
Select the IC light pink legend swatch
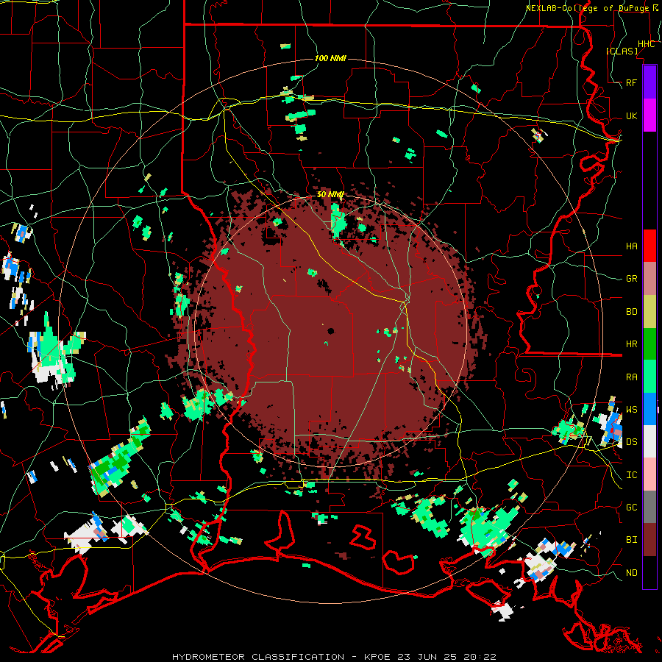tap(649, 474)
